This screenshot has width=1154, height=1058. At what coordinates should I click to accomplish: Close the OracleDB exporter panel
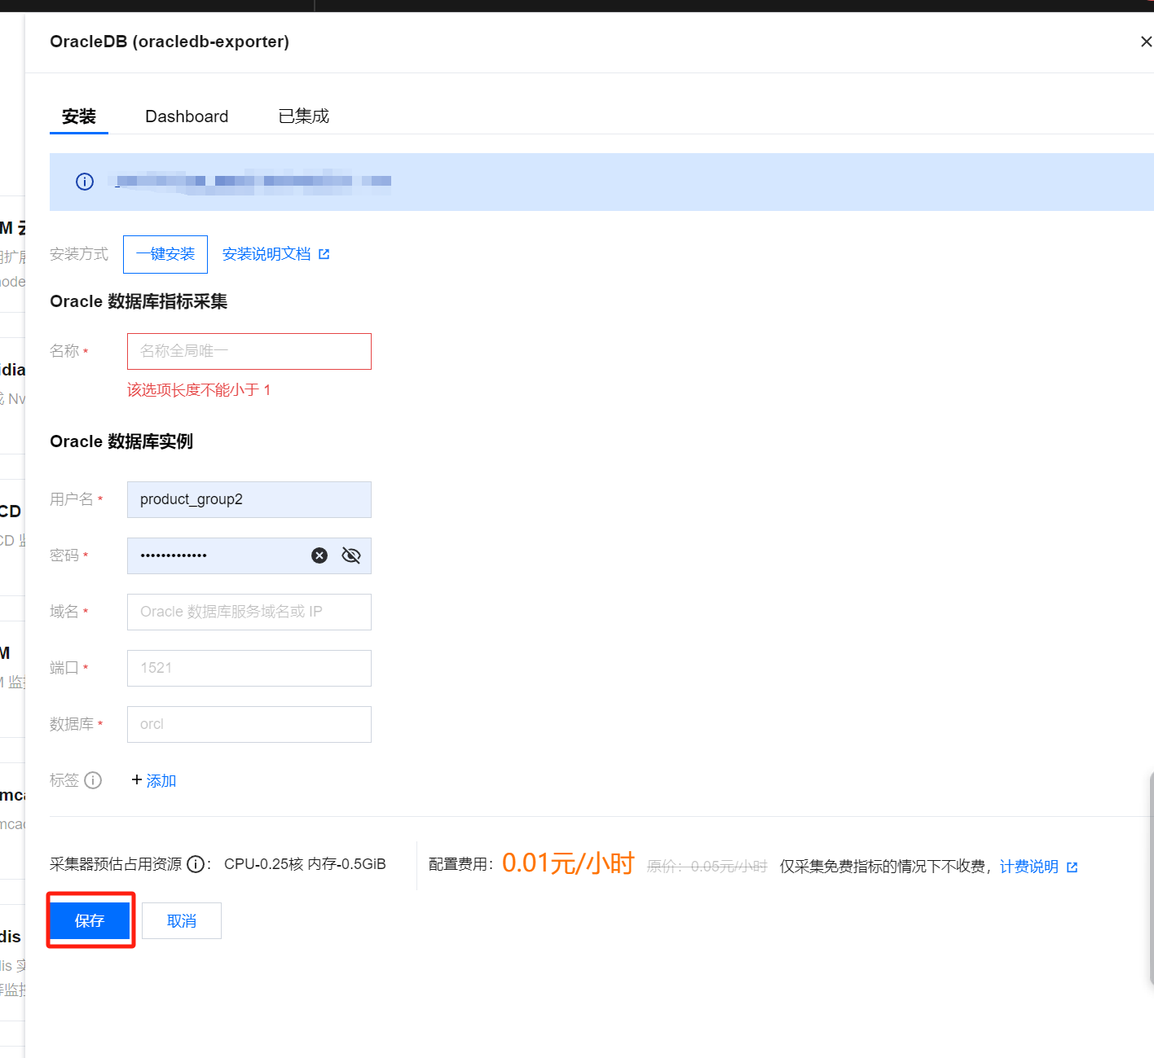click(1146, 42)
